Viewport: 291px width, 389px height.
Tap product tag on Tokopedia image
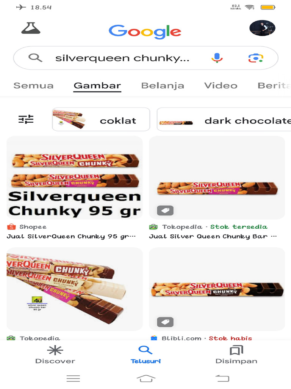click(165, 210)
